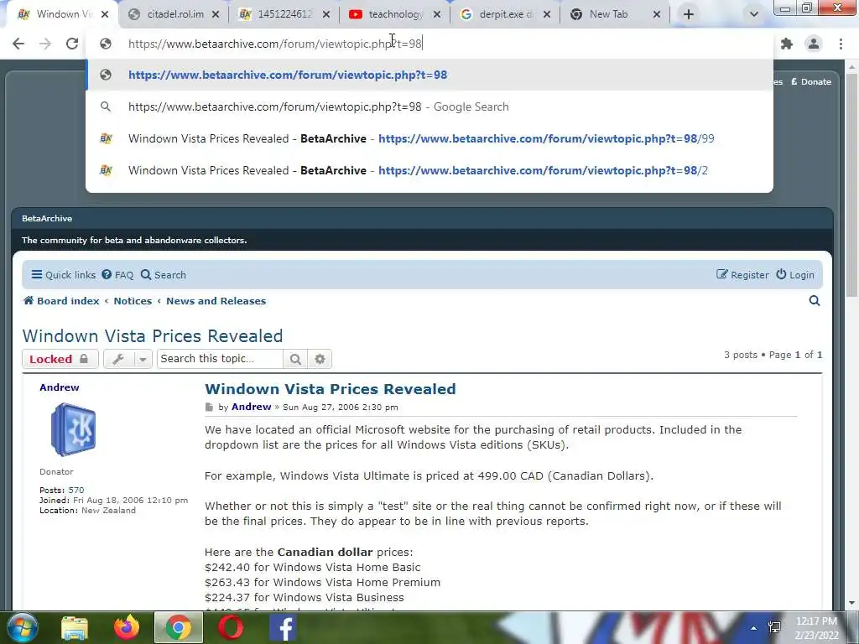Select the first viewtopic.php?t=98 URL suggestion

point(429,75)
